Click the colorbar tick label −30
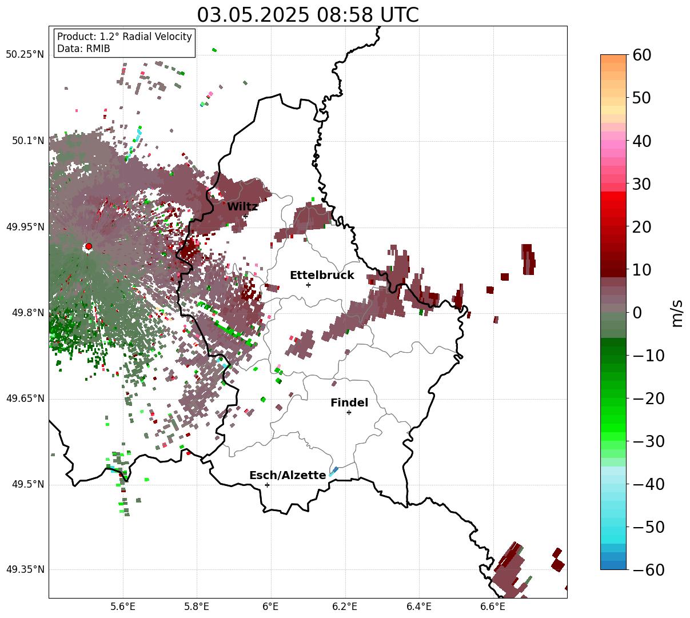 tap(648, 441)
